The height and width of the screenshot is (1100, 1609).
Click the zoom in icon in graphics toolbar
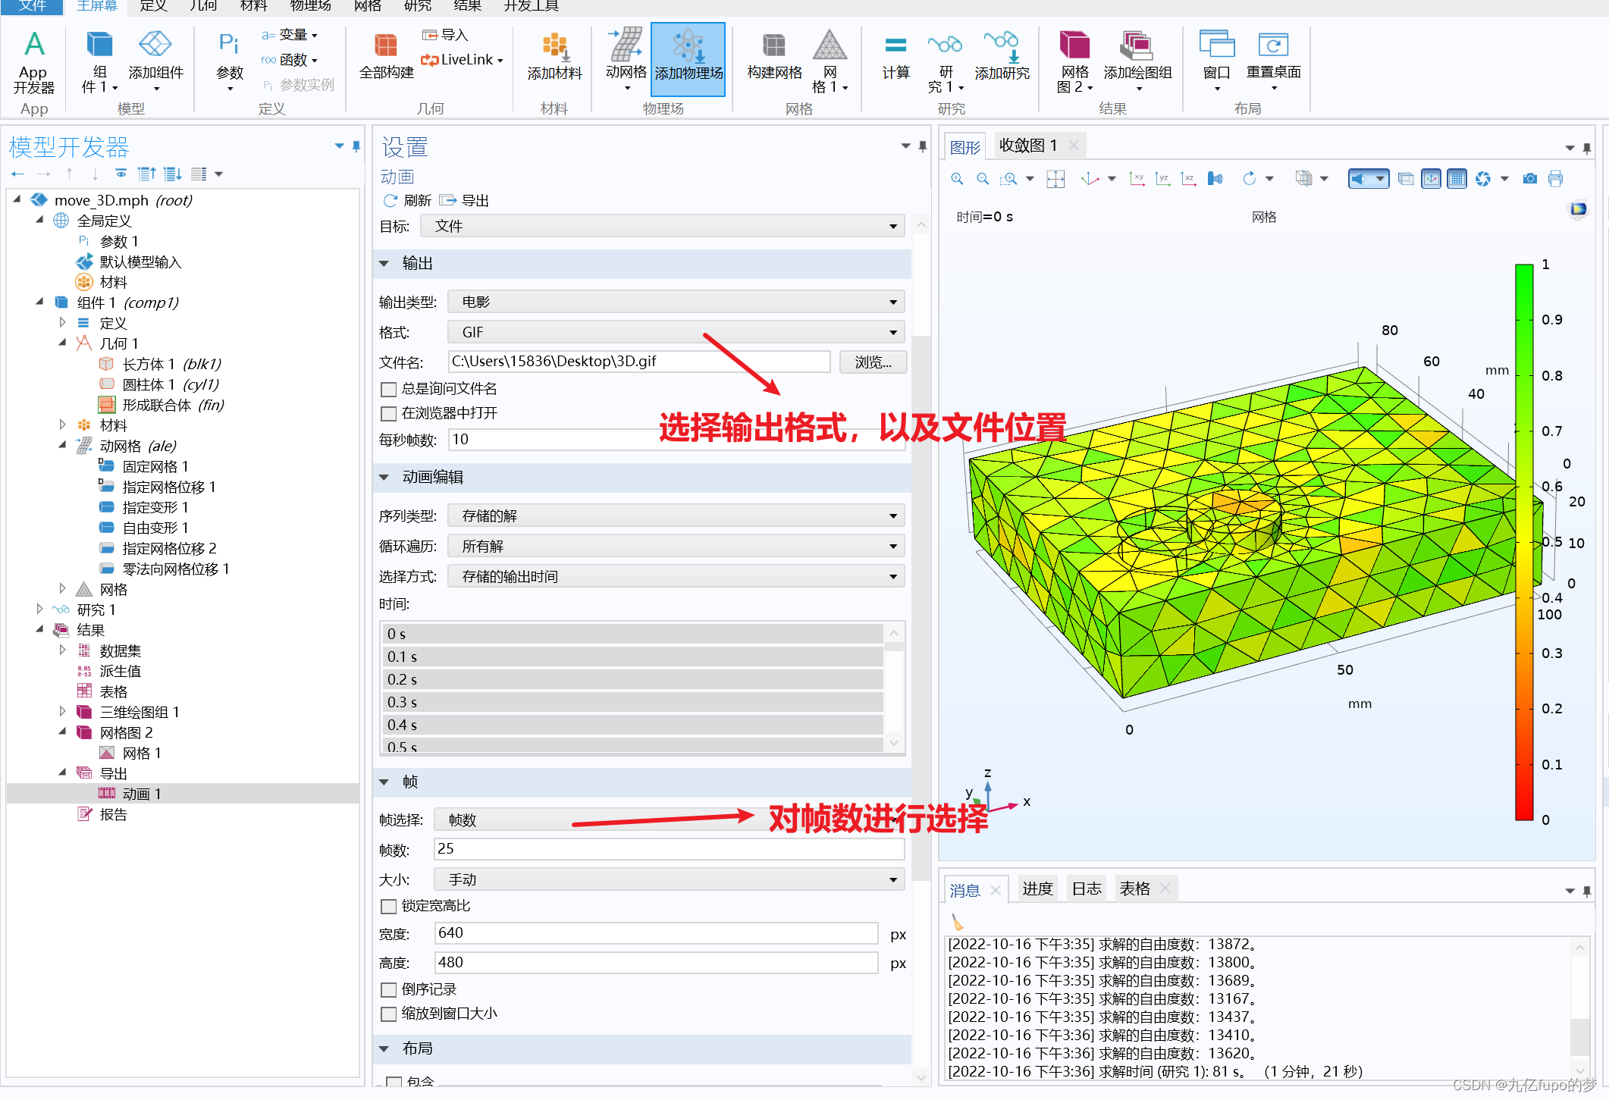pos(957,179)
